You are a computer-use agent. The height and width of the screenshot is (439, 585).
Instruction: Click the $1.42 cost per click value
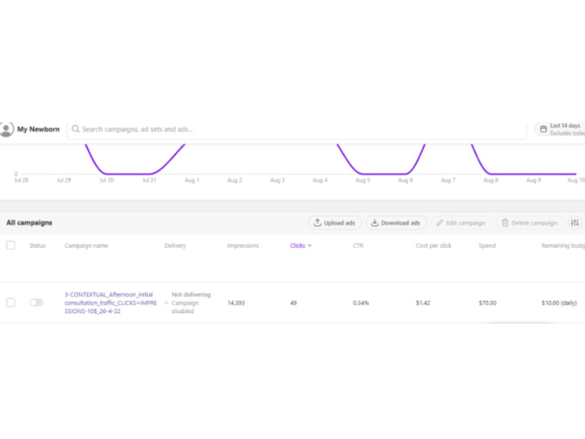[x=423, y=303]
